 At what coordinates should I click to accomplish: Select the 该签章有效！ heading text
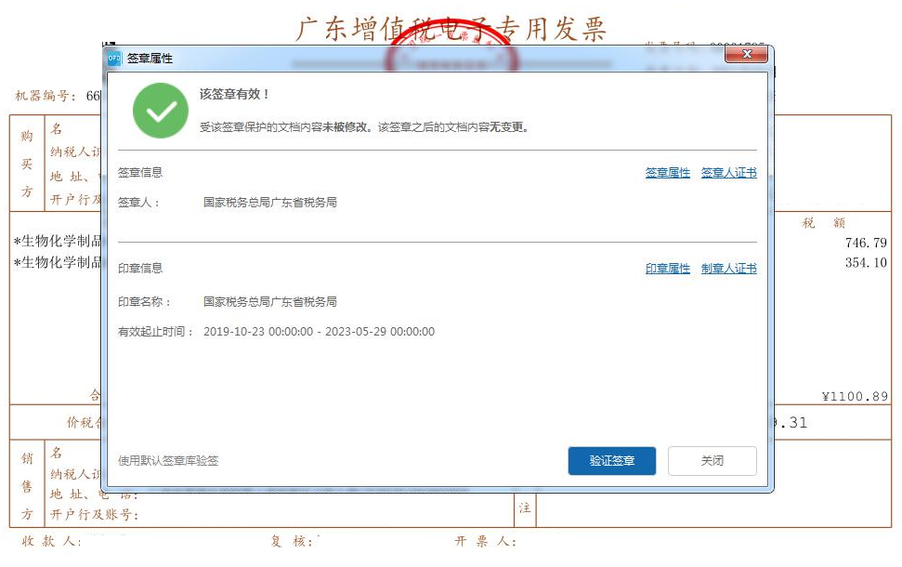(235, 94)
